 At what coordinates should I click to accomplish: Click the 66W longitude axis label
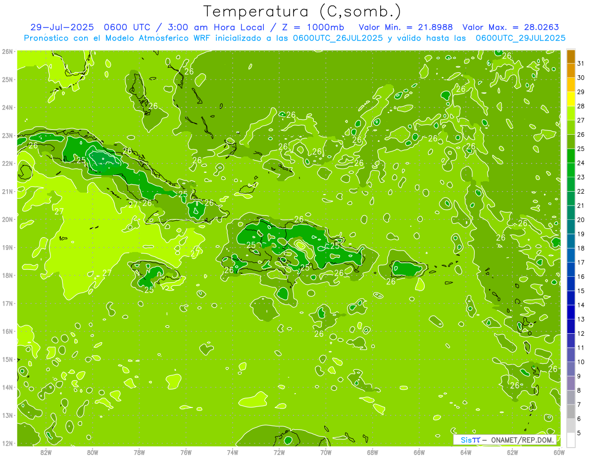pyautogui.click(x=419, y=452)
